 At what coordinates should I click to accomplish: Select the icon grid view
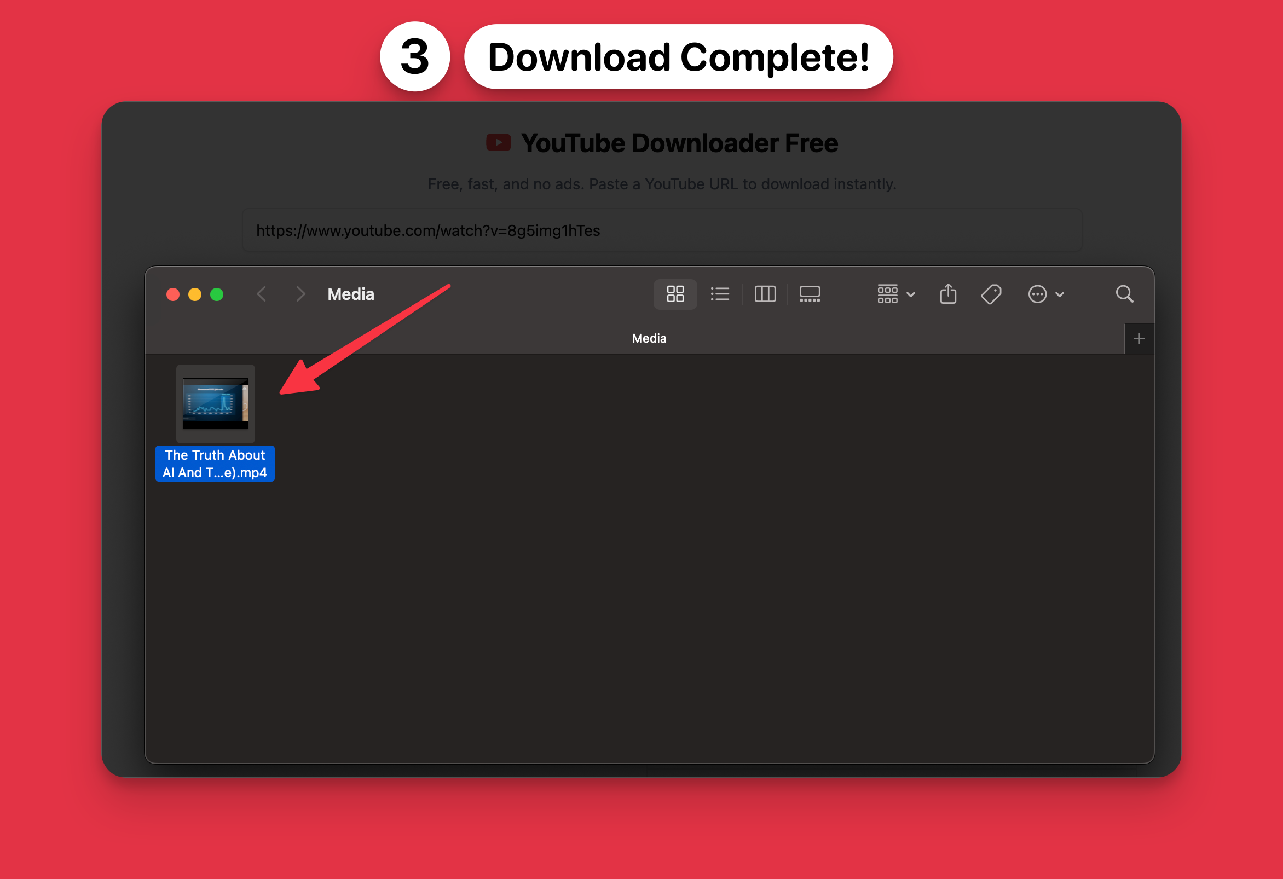[675, 294]
